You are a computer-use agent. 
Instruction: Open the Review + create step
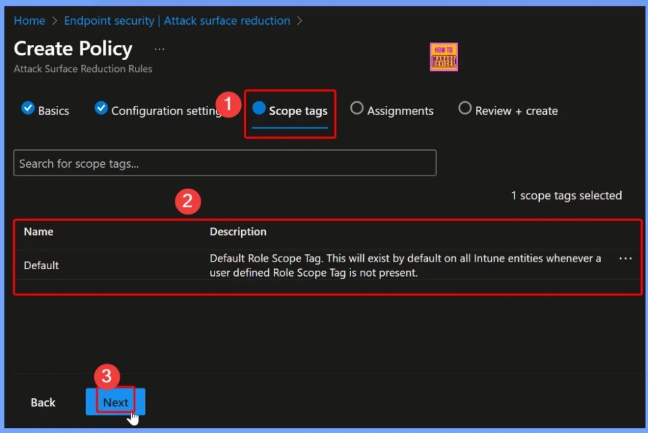pos(516,110)
